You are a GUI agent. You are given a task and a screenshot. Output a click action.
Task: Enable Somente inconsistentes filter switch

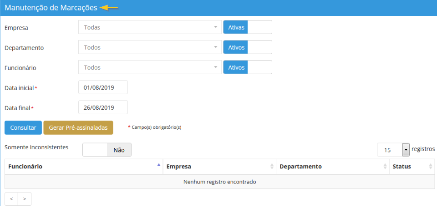tap(107, 150)
